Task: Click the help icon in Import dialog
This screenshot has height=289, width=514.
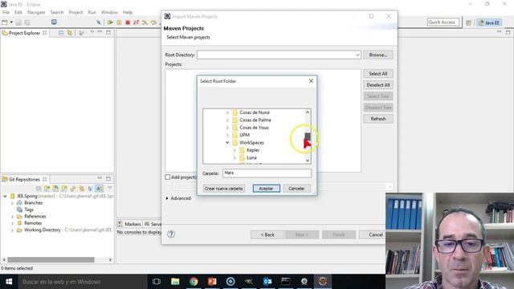Action: (x=171, y=234)
